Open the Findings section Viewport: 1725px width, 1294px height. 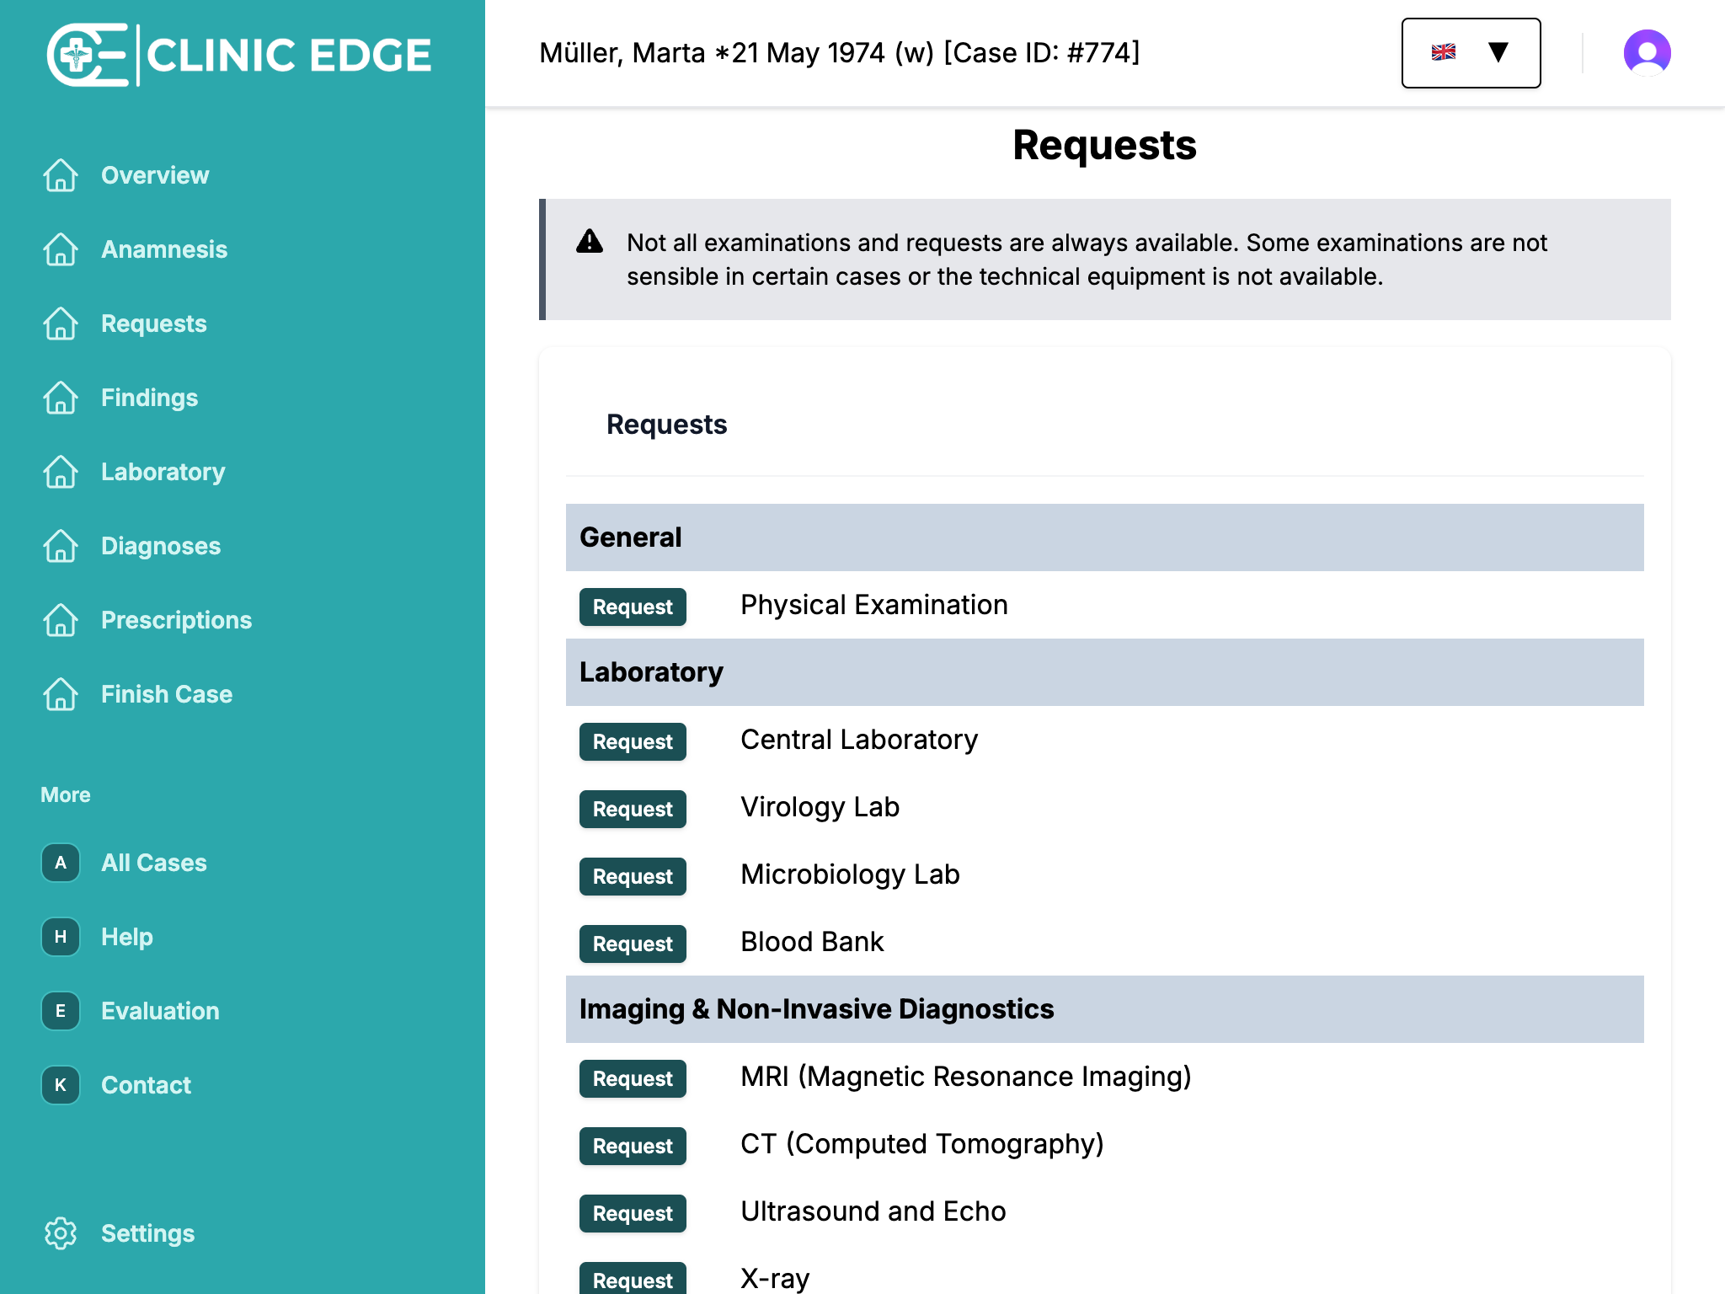coord(149,398)
